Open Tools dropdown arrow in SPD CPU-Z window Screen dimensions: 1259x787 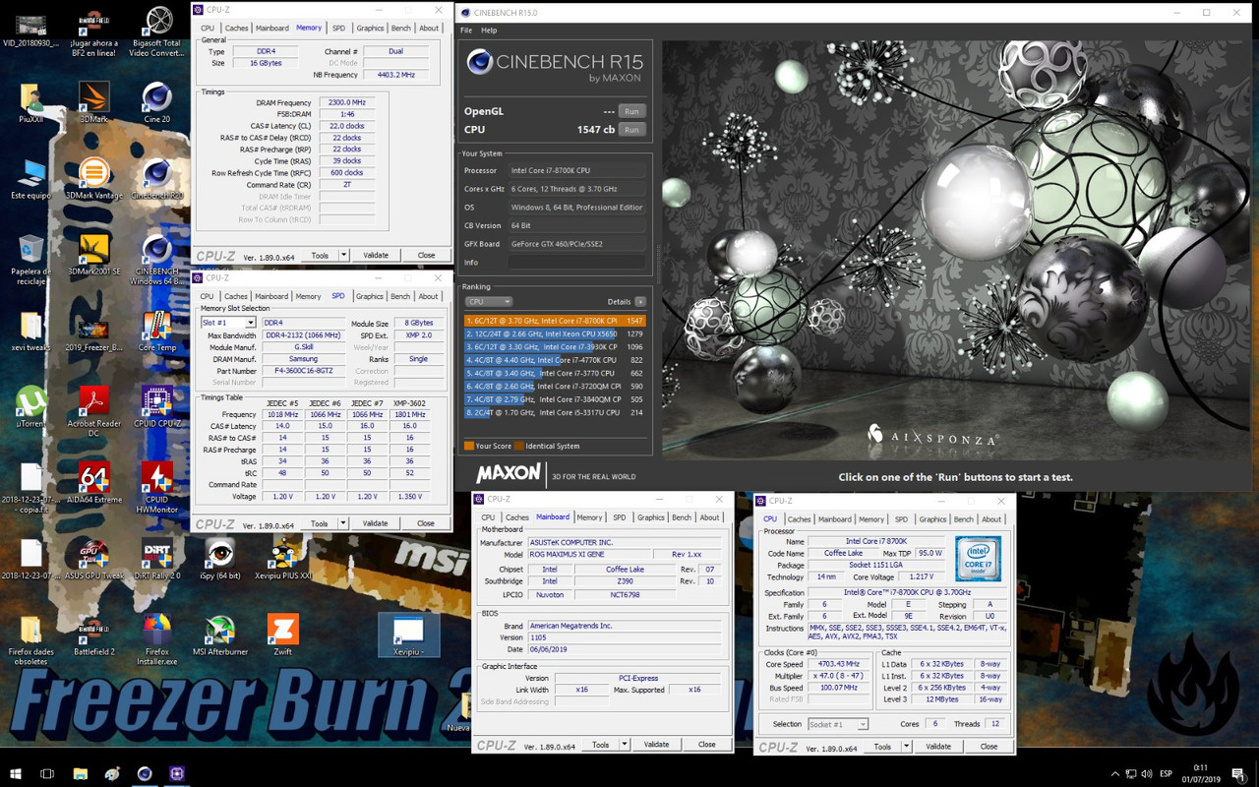point(343,523)
